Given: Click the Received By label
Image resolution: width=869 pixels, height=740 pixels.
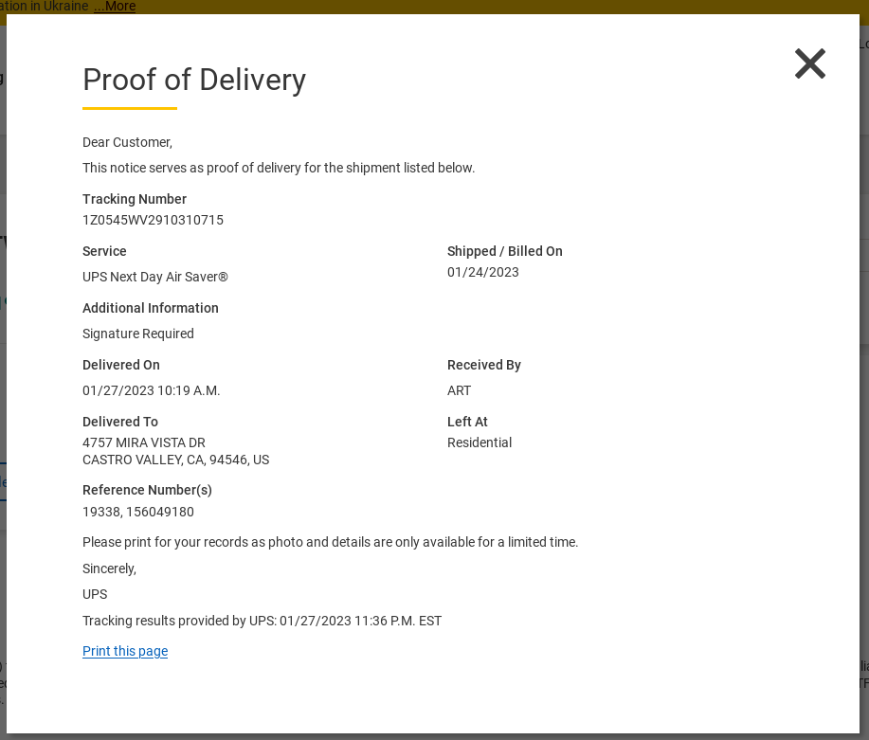Looking at the screenshot, I should (484, 365).
